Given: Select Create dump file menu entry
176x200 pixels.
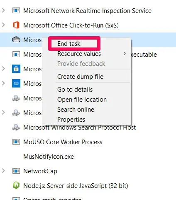Looking at the screenshot, I should (80, 77).
